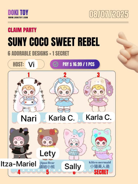Click the Itza-Mariel name label
138x184 pixels.
[19, 164]
